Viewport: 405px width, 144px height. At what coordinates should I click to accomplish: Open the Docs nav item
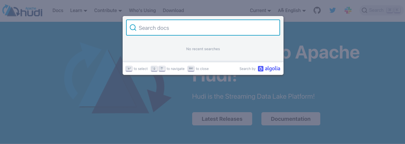coord(58,10)
